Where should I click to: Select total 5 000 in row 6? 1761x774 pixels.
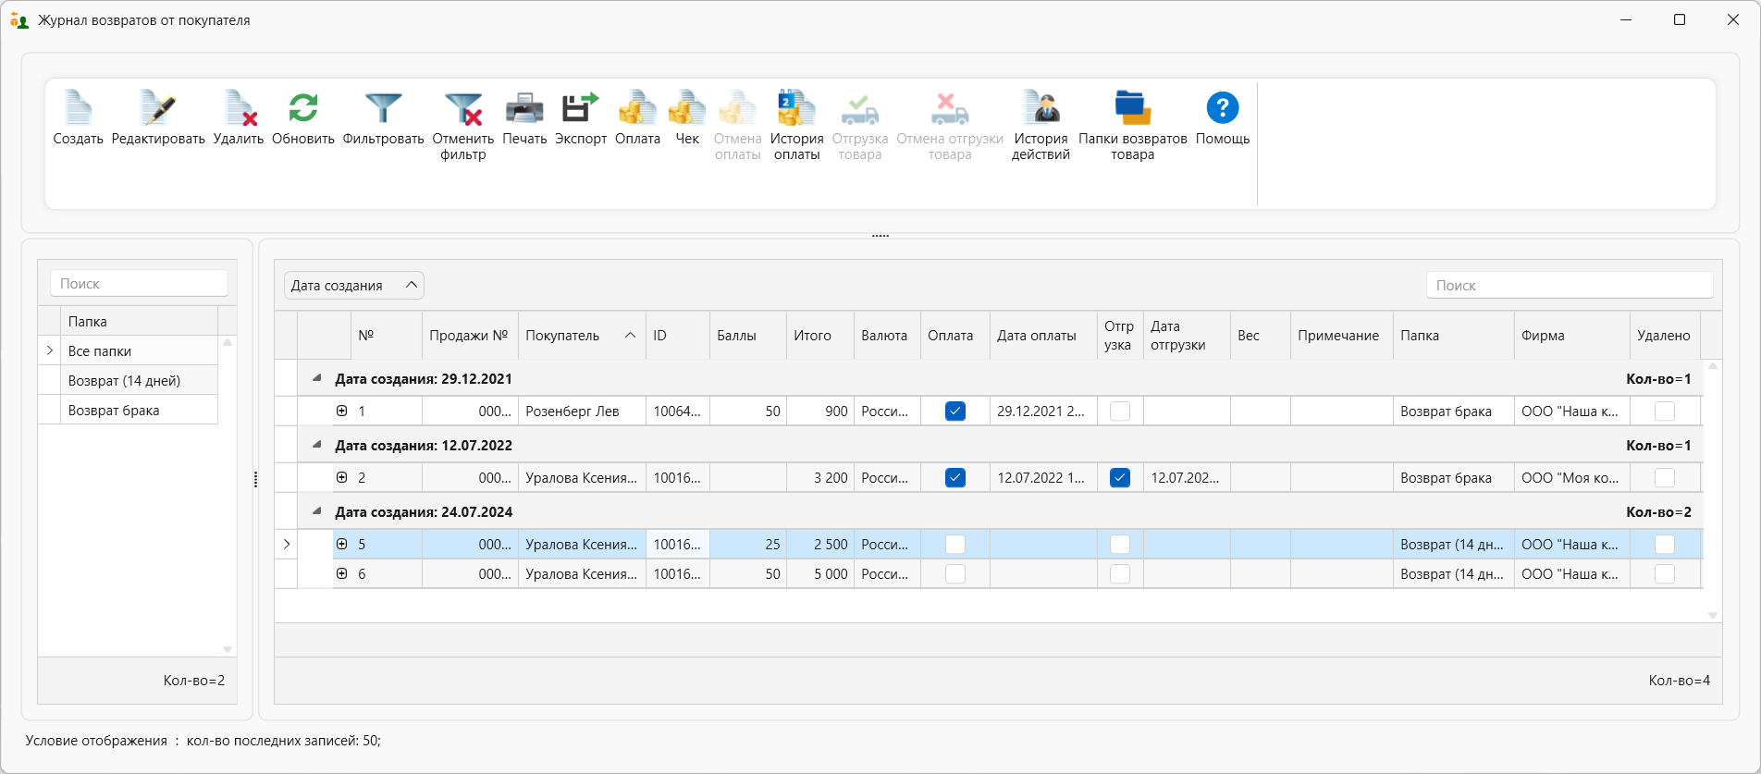pos(819,574)
